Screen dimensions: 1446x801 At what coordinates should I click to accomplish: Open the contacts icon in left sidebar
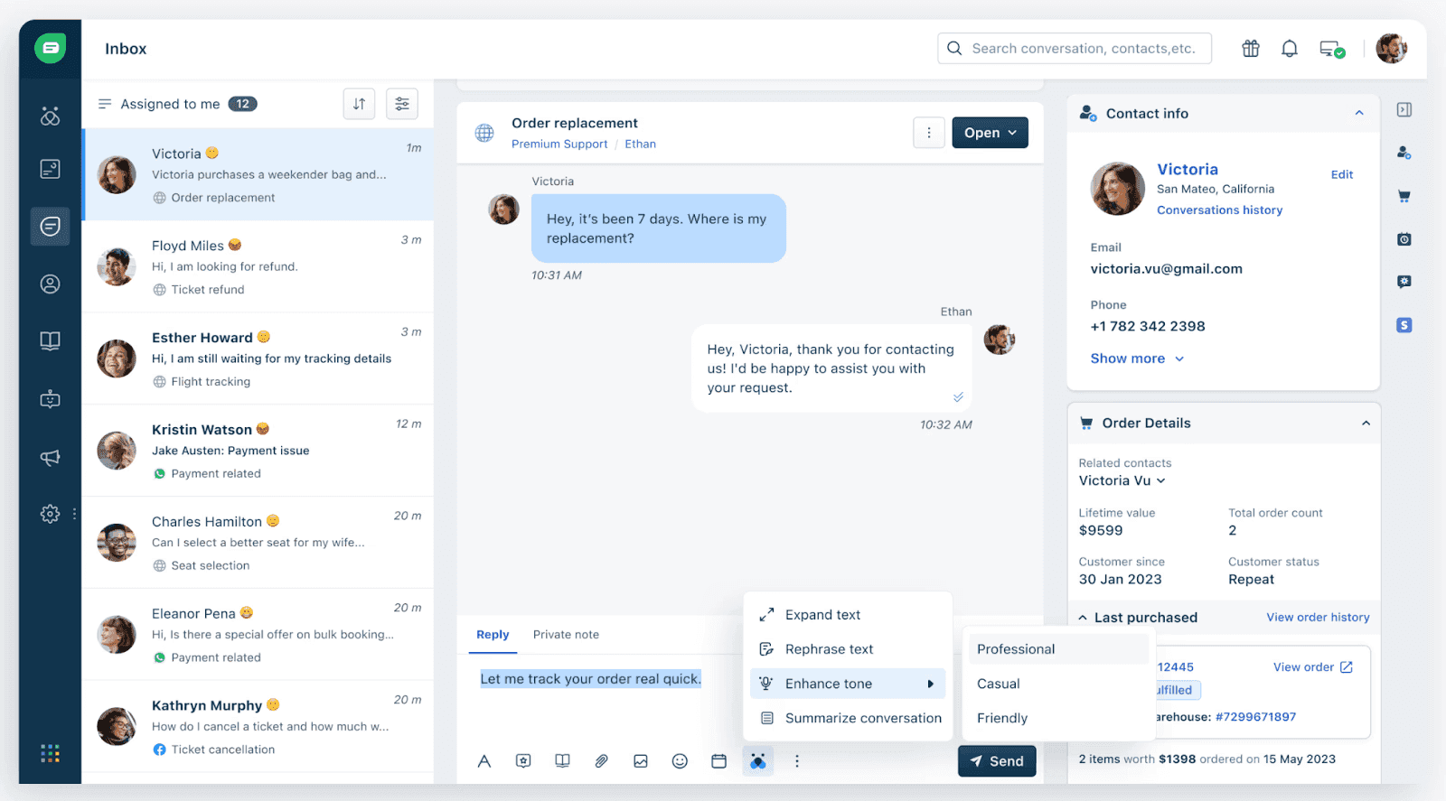coord(51,284)
